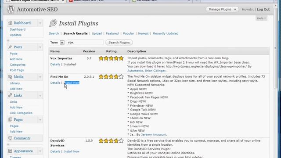Image resolution: width=281 pixels, height=158 pixels.
Task: Click Install Now for DandyID Services
Action: (x=71, y=151)
